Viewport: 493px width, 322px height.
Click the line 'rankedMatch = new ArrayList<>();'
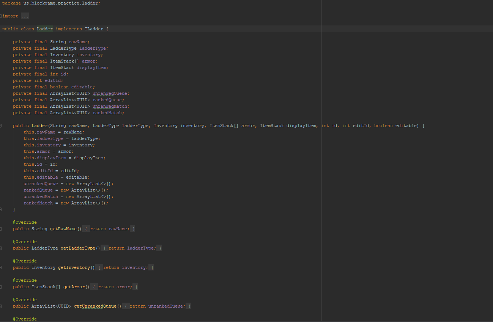66,203
